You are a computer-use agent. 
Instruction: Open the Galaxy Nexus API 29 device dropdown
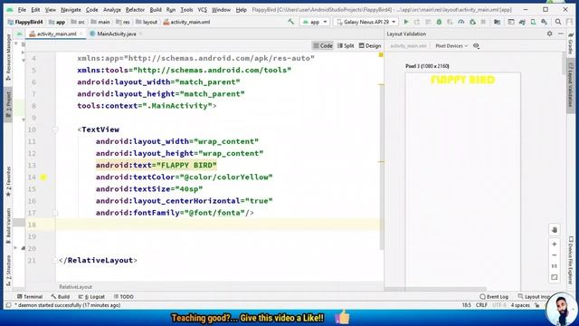click(x=365, y=22)
